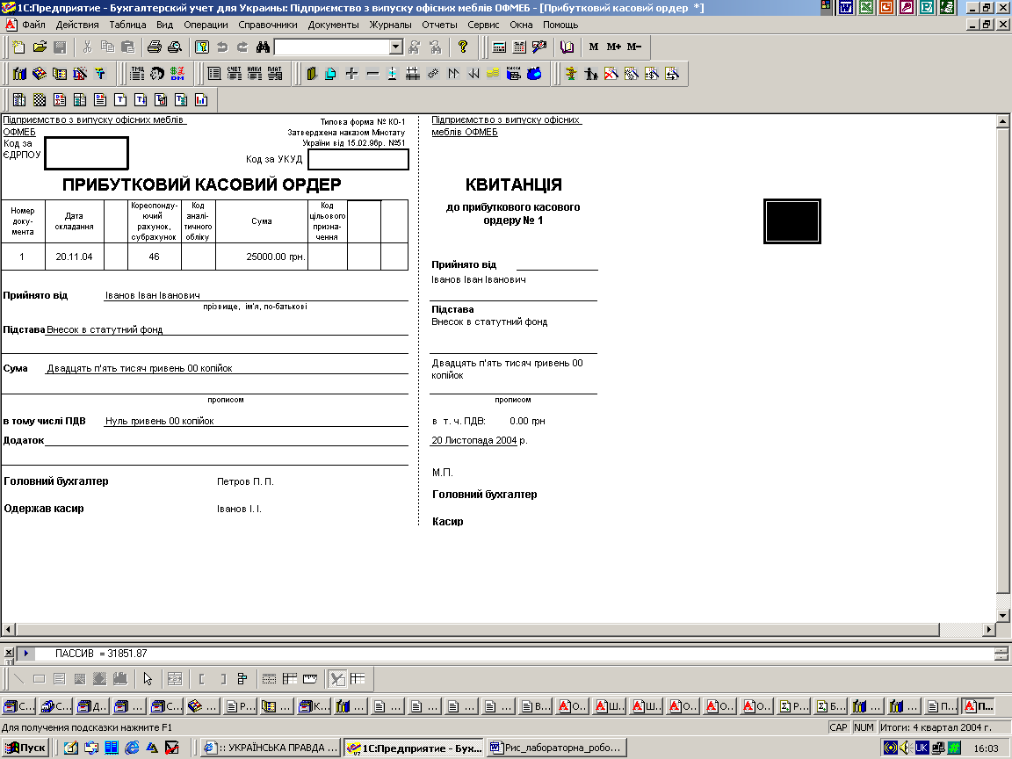This screenshot has height=759, width=1012.
Task: Open the ТМЦ inventory list icon
Action: (137, 74)
